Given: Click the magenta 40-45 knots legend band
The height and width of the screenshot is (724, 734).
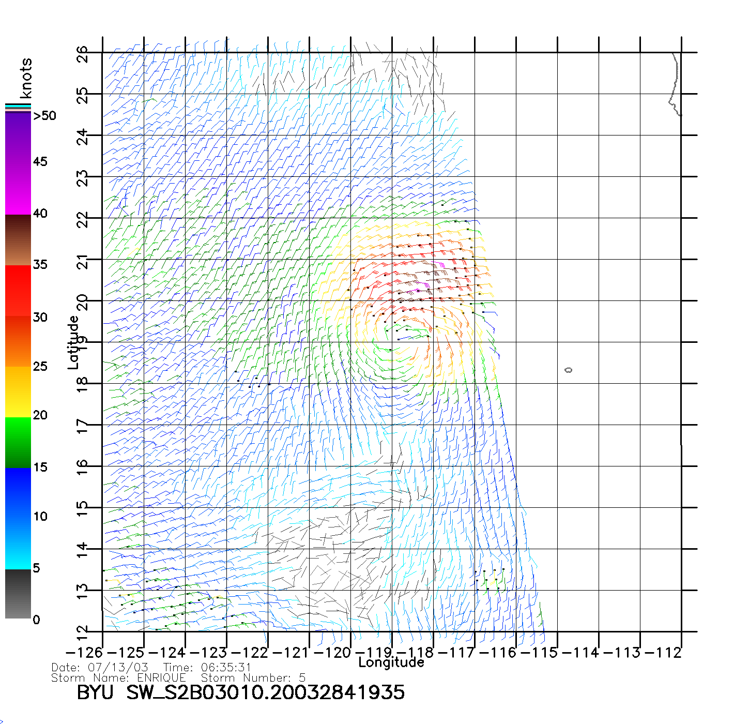Looking at the screenshot, I should click(18, 189).
